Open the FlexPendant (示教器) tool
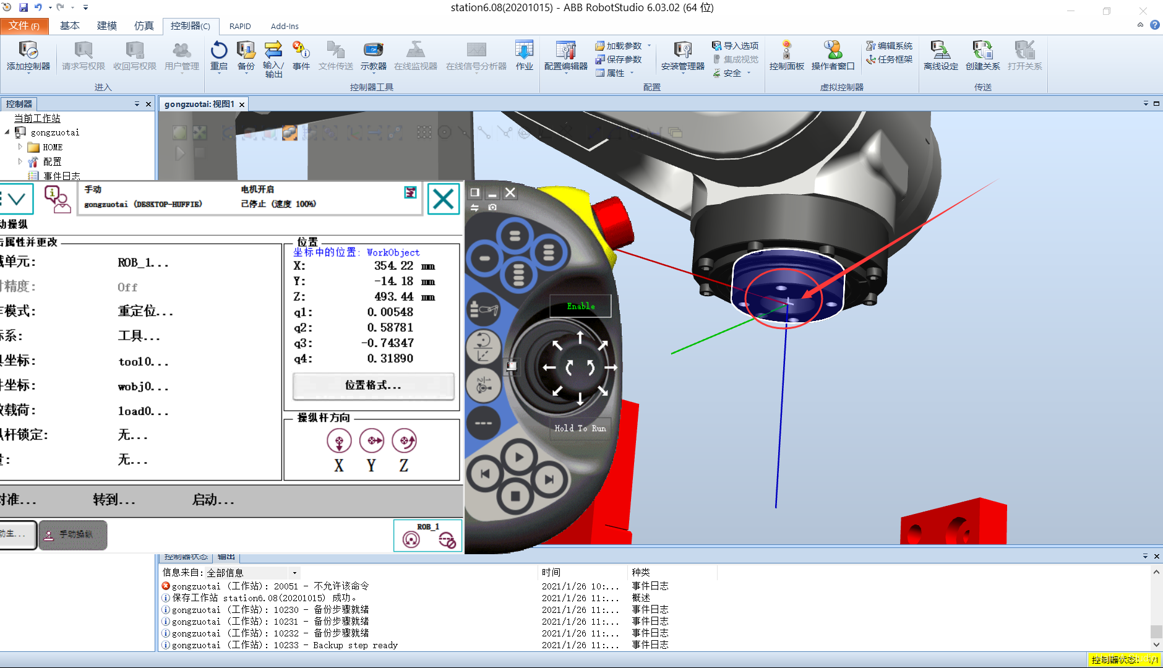Image resolution: width=1163 pixels, height=668 pixels. [373, 56]
